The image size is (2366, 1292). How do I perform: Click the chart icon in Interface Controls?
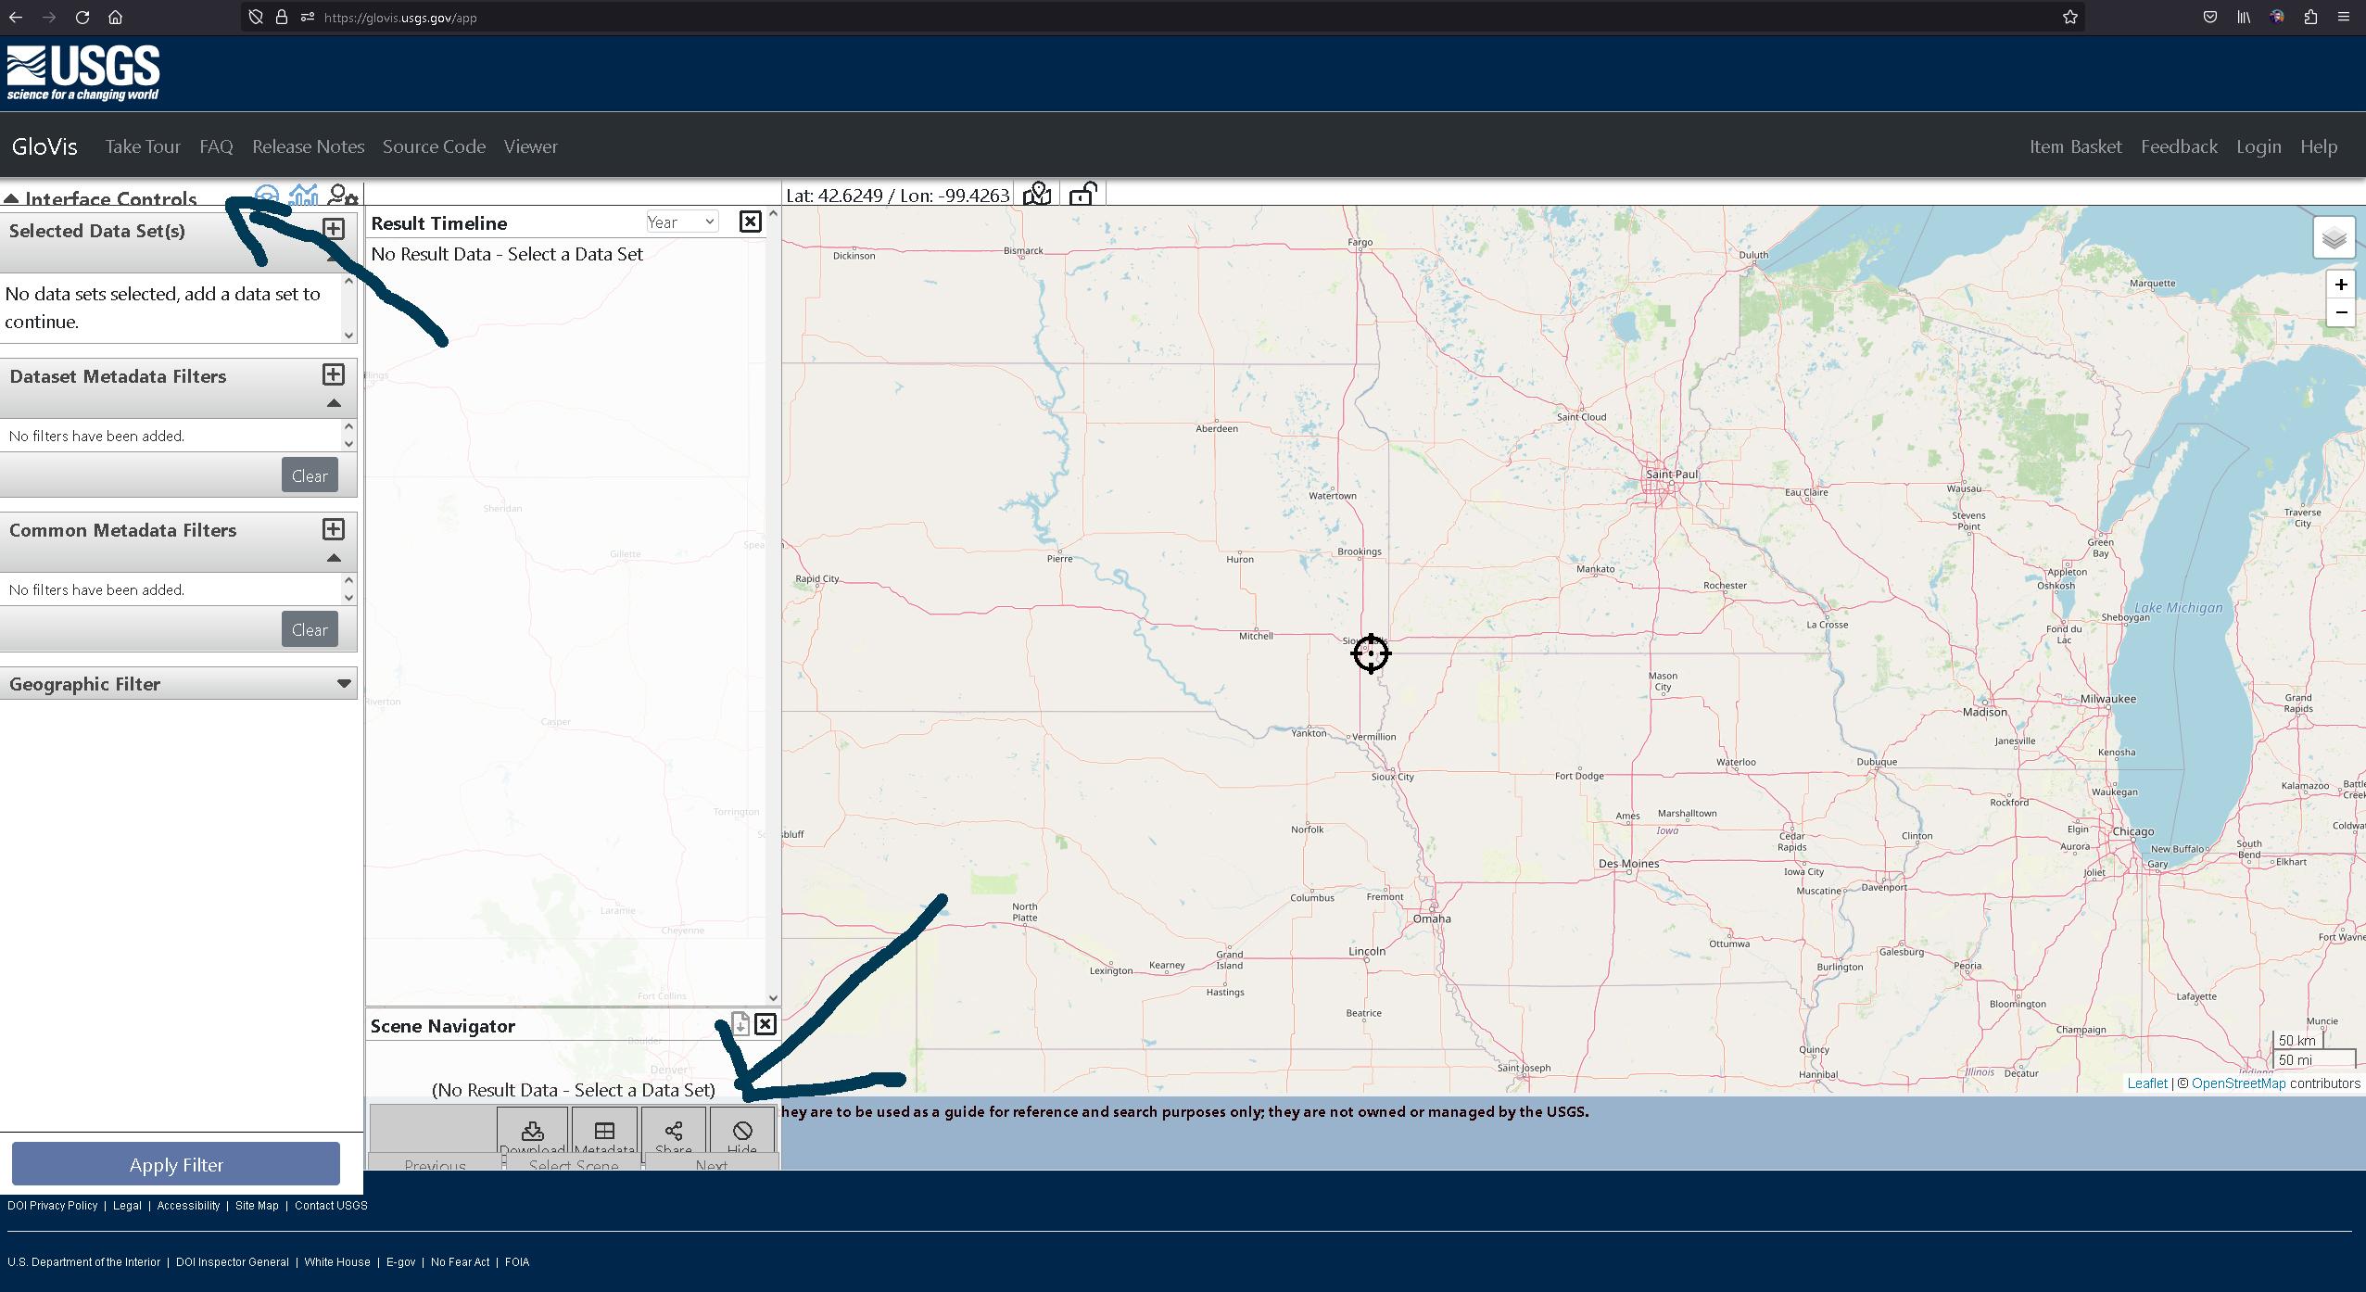click(x=303, y=196)
